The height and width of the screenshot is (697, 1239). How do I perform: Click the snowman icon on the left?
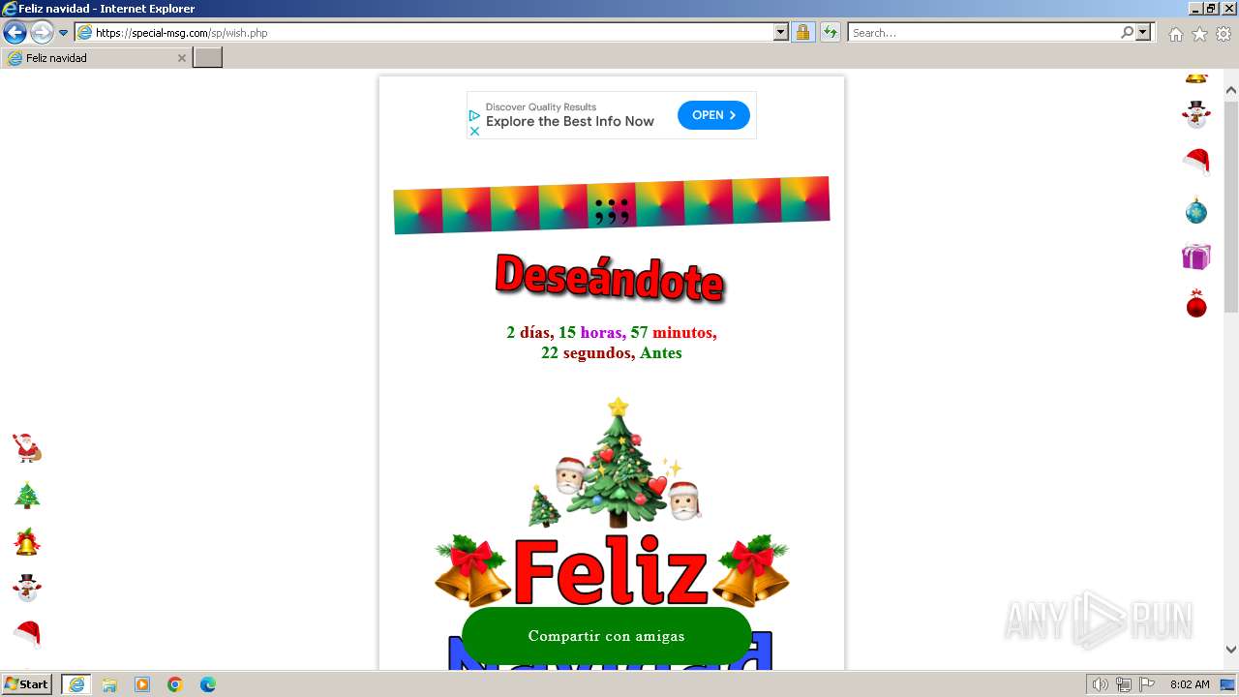[x=27, y=588]
